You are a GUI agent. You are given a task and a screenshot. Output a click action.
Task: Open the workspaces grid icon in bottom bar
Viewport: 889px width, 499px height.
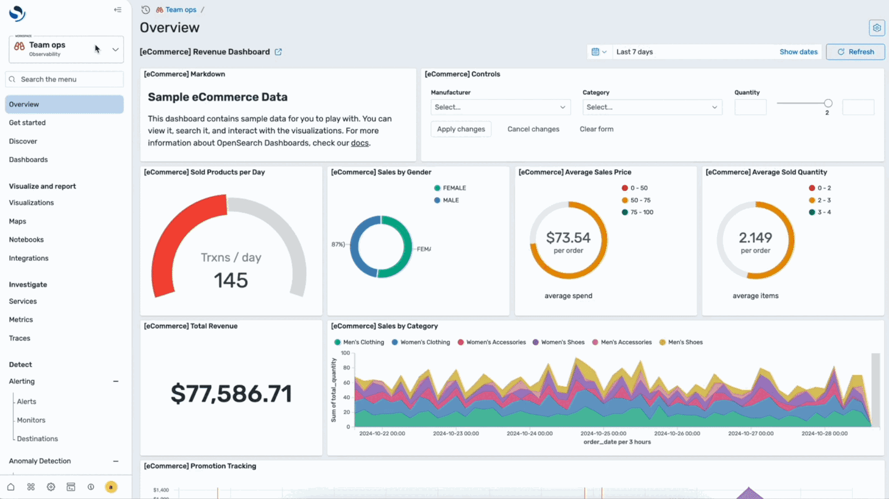pos(31,487)
